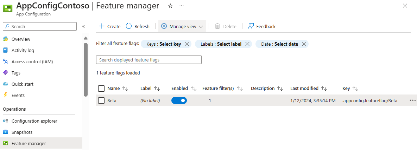Click the favorite star icon
This screenshot has width=417, height=150.
pos(170,6)
